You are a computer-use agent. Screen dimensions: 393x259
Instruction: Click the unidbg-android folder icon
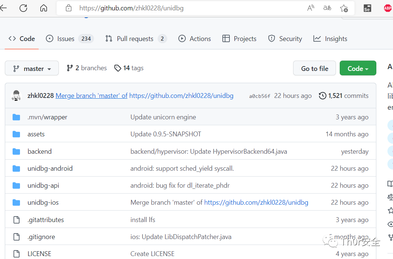[16, 168]
